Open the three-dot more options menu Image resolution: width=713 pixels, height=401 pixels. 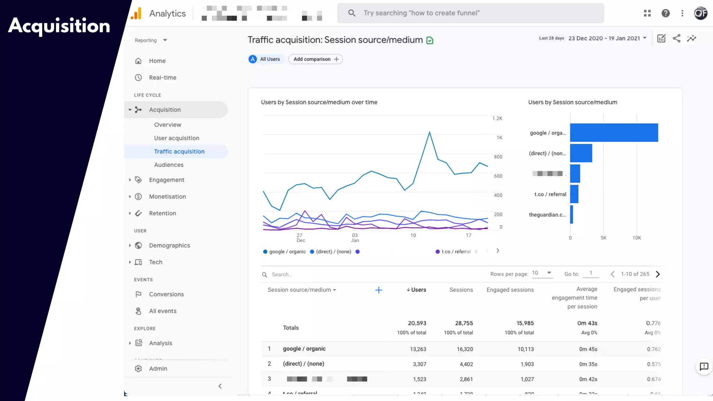[x=682, y=13]
